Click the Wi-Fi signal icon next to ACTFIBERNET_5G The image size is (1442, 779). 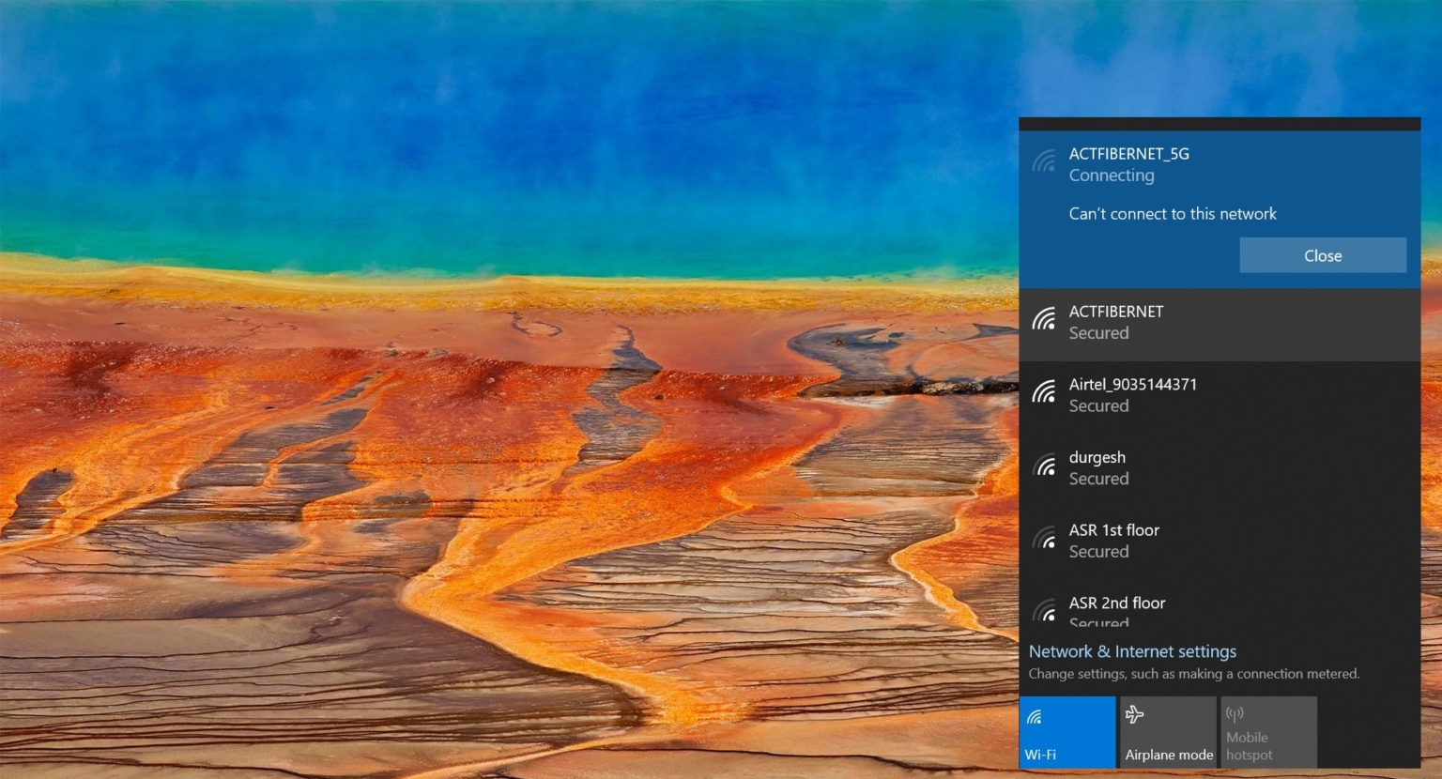(x=1044, y=161)
